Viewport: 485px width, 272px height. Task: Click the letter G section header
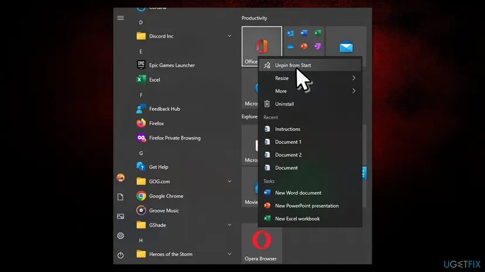click(x=141, y=154)
